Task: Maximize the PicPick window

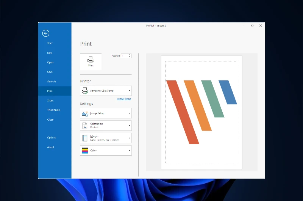Action: click(252, 26)
